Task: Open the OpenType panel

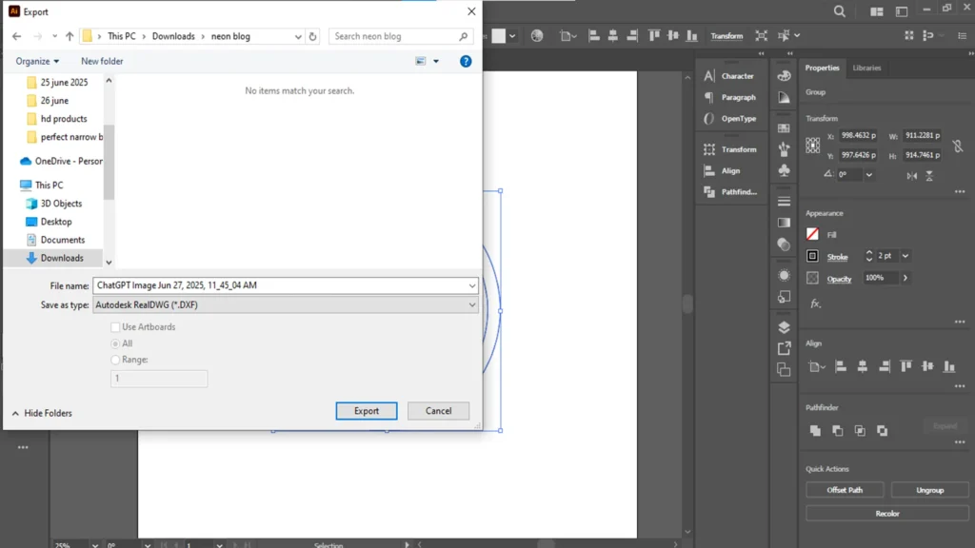Action: tap(729, 119)
